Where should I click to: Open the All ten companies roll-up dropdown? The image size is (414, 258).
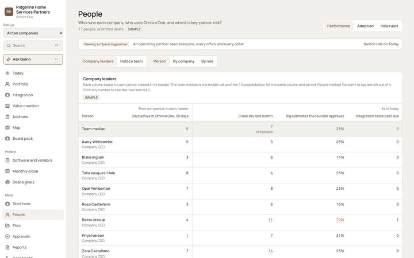click(33, 33)
